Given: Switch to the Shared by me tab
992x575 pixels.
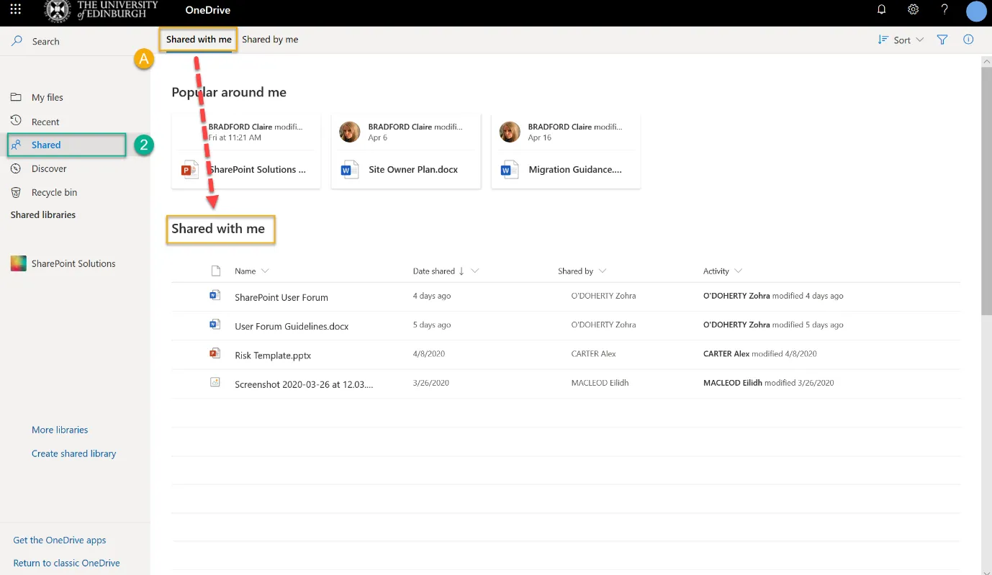Looking at the screenshot, I should (270, 39).
